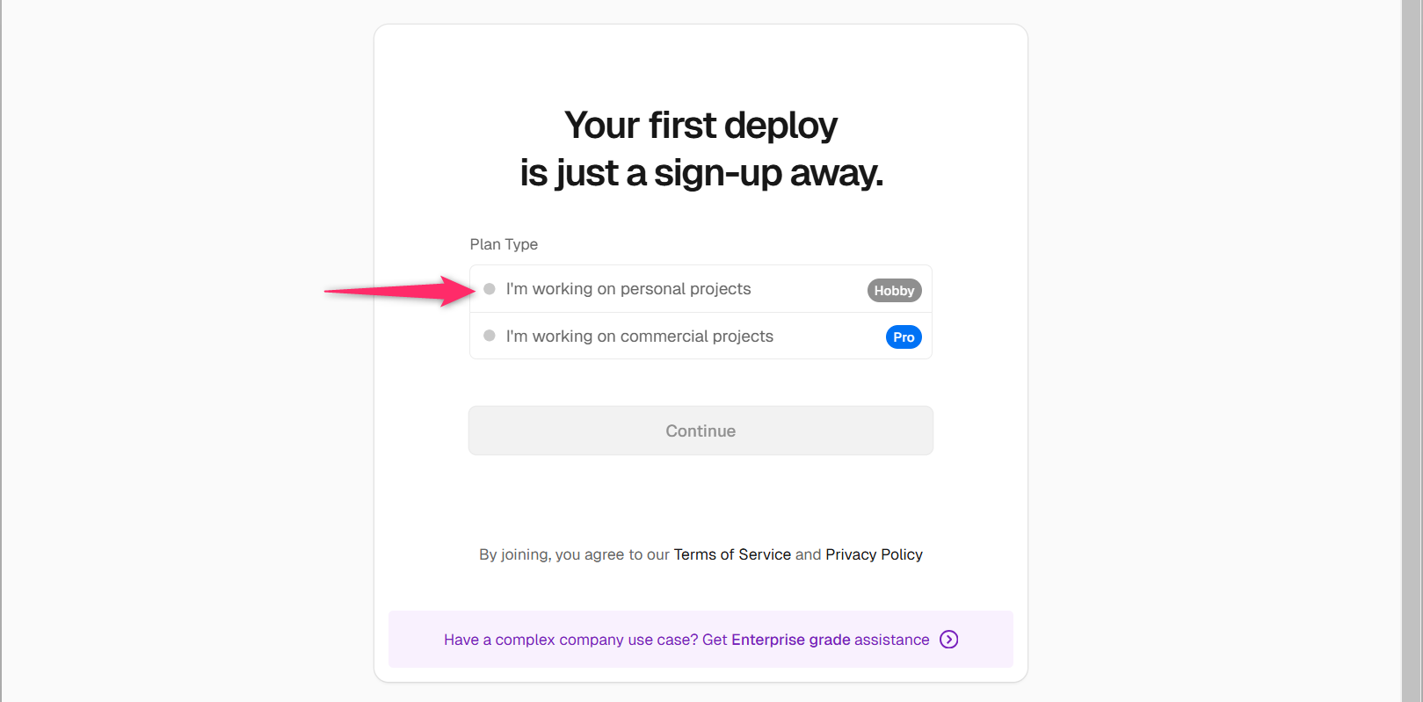Screen dimensions: 1423x702
Task: Click the circled arrow icon in Enterprise banner
Action: pyautogui.click(x=948, y=640)
